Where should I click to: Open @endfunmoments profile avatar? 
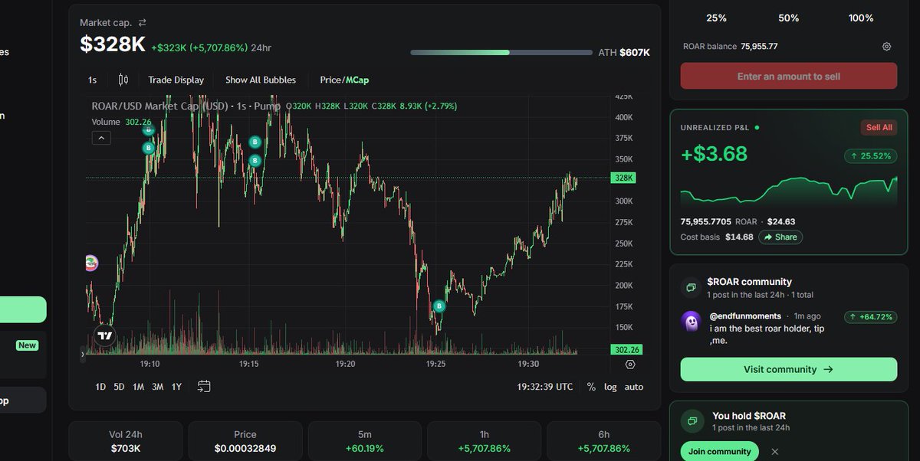pos(691,322)
